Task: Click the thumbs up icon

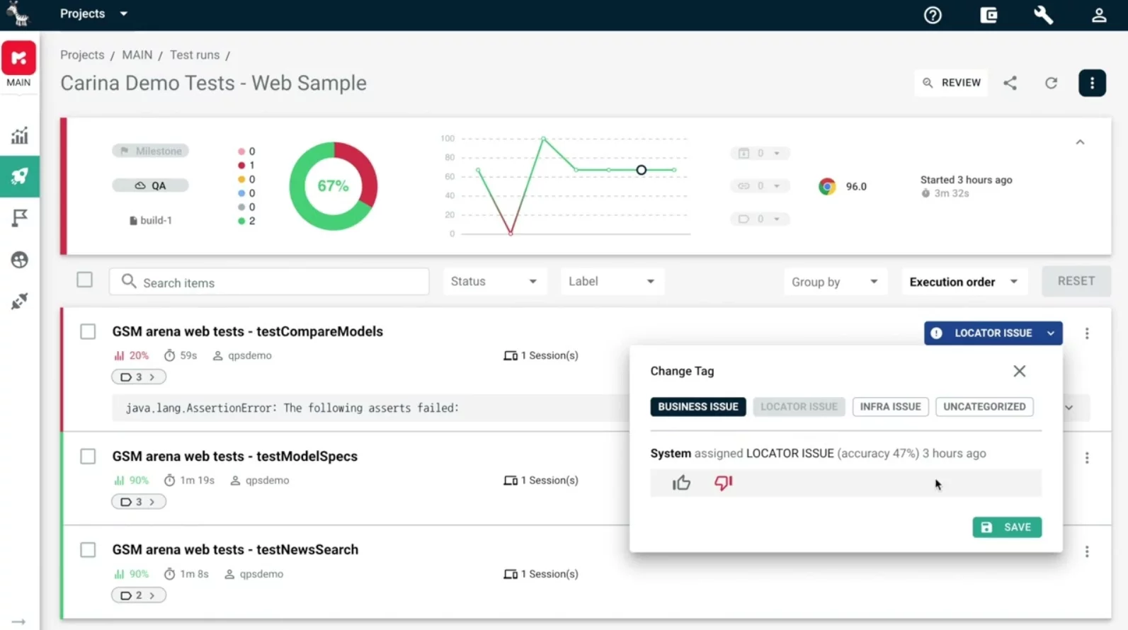Action: click(x=681, y=483)
